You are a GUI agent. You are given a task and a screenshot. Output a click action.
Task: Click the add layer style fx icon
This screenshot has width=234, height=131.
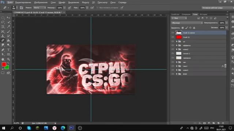200,123
